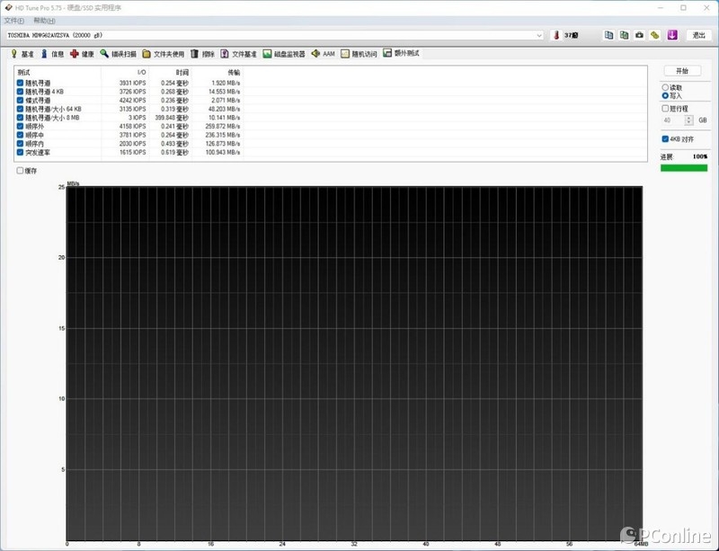This screenshot has width=719, height=551.
Task: Click the temperature thermometer icon
Action: pos(557,35)
